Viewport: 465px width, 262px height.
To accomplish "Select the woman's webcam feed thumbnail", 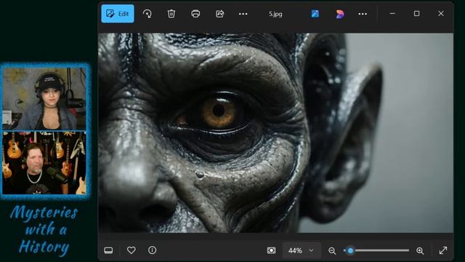I will [x=44, y=99].
